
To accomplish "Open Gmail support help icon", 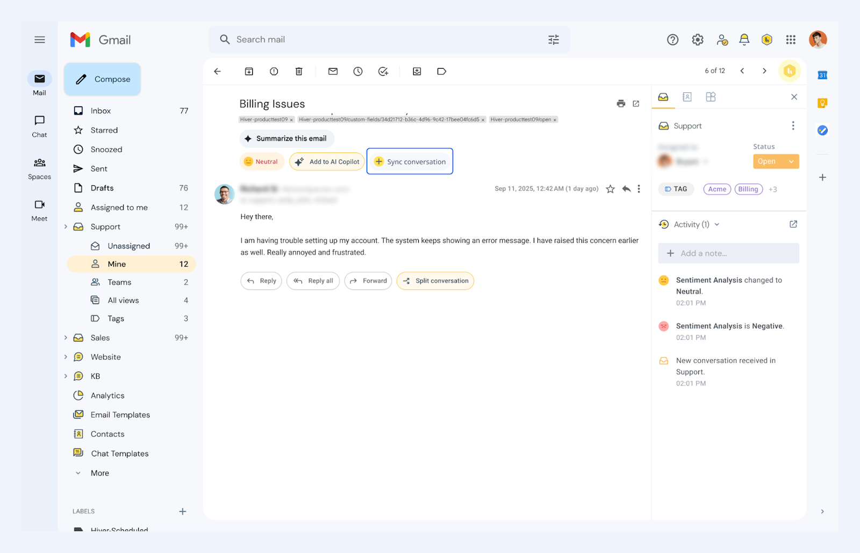I will 672,40.
